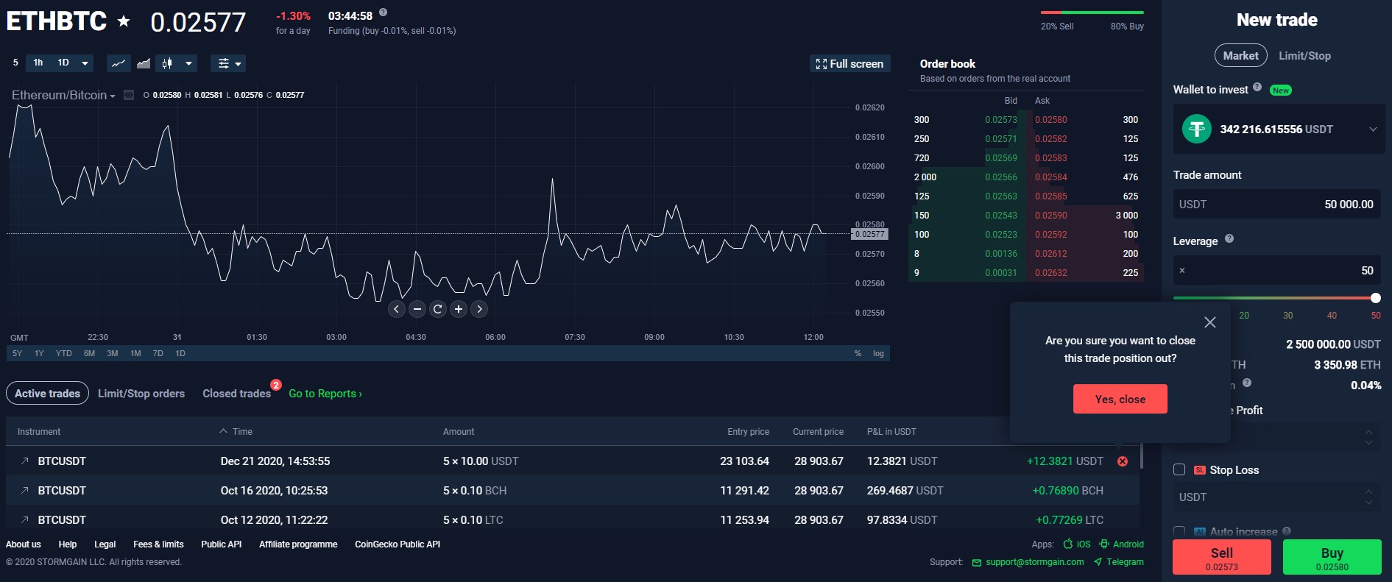1392x582 pixels.
Task: Show Auto increase help info
Action: point(1287,531)
